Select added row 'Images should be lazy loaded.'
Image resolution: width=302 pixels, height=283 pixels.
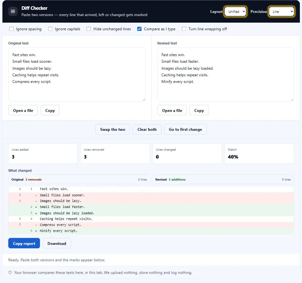click(x=151, y=213)
